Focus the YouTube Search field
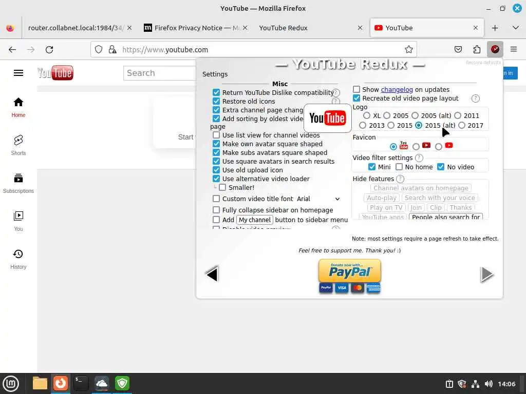This screenshot has width=526, height=394. (x=160, y=73)
